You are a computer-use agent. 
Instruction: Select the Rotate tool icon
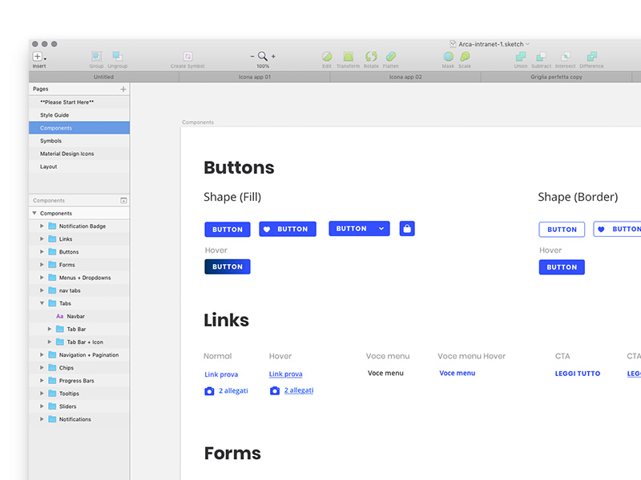point(371,56)
